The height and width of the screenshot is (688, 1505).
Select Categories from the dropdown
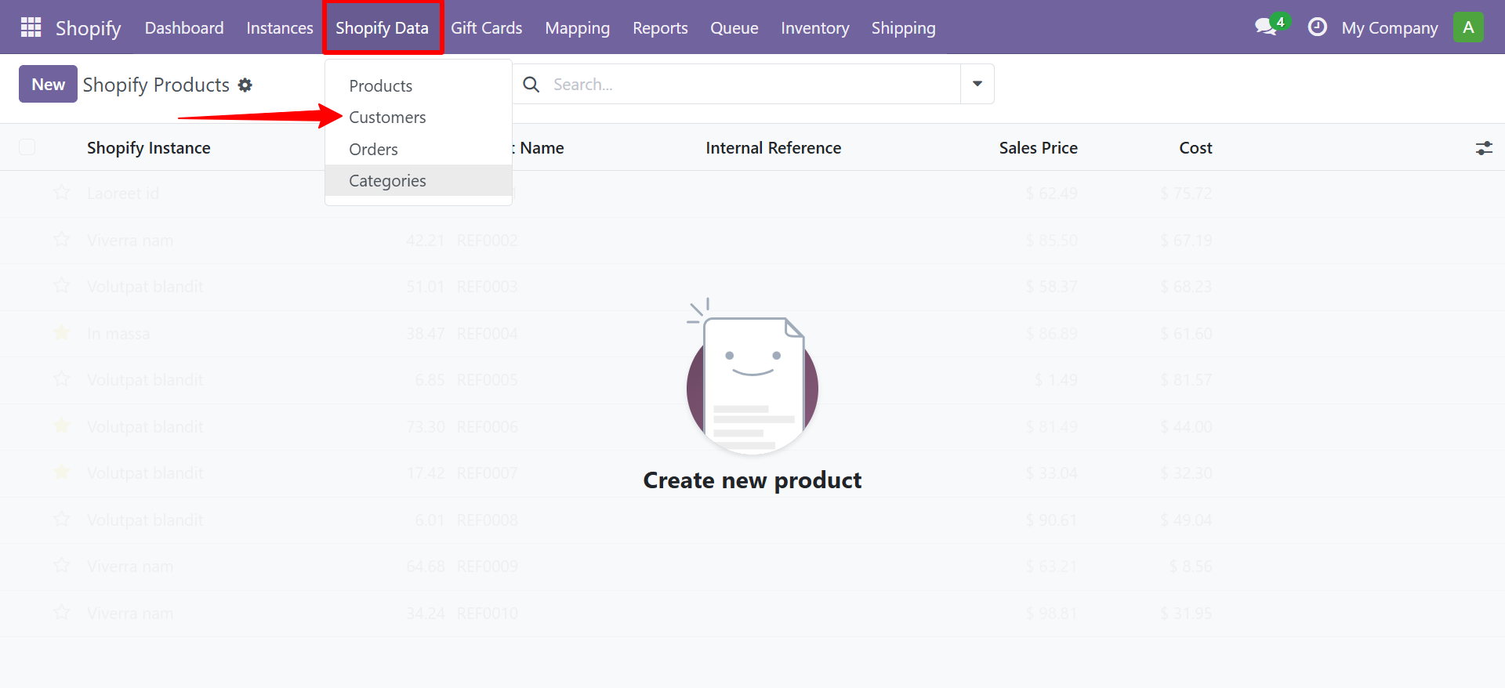click(419, 180)
